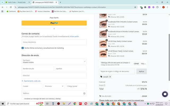
Task: Focus the Correo electrónico field
Action: click(54, 42)
